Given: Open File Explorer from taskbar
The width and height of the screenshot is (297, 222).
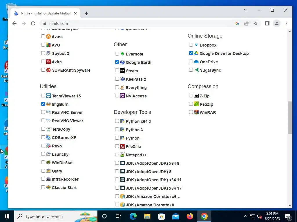Looking at the screenshot, I should (147, 216).
